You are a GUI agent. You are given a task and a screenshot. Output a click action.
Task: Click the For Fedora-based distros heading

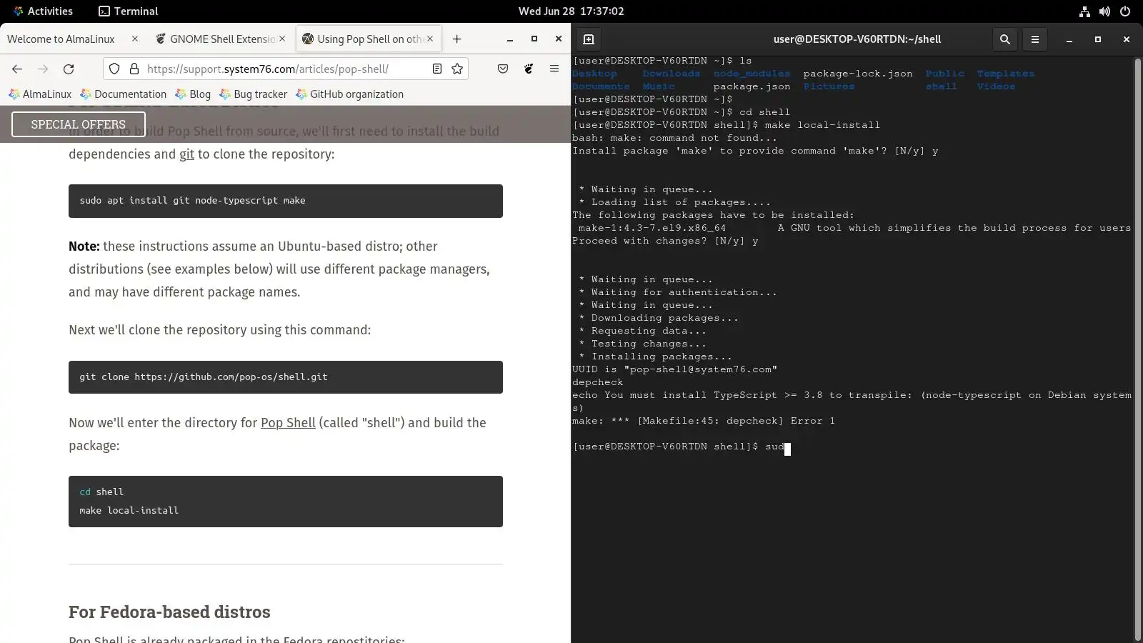coord(169,612)
